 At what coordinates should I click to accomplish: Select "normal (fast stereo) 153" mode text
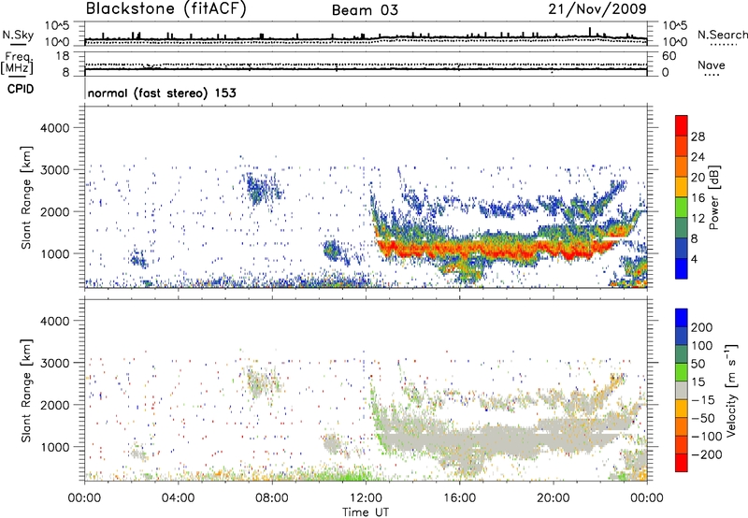(x=162, y=93)
